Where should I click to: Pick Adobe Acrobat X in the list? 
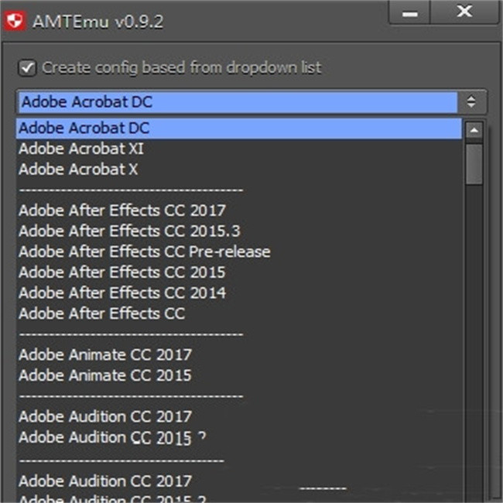pyautogui.click(x=78, y=169)
